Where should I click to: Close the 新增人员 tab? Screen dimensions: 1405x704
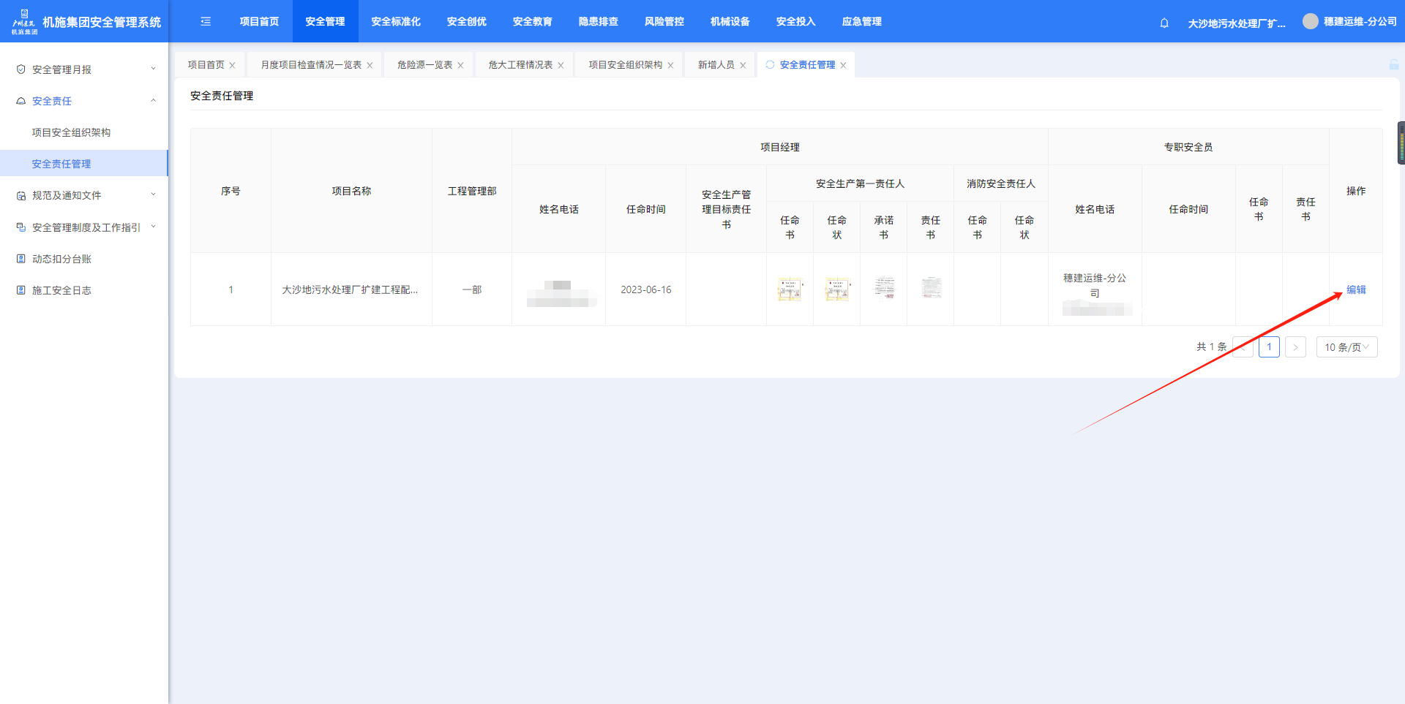tap(743, 66)
